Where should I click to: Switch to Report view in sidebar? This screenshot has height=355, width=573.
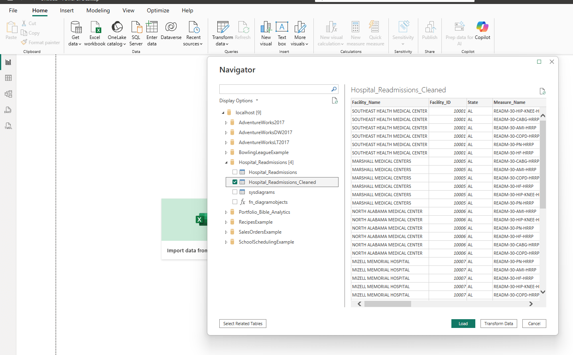pos(8,62)
